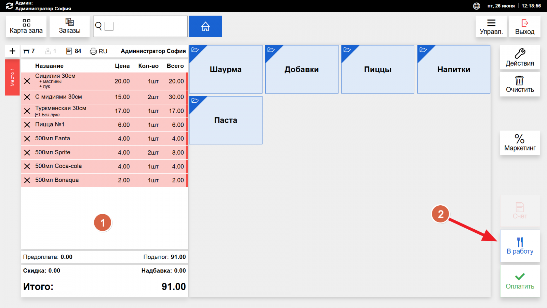
Task: Log out with the Выход button
Action: tap(525, 26)
